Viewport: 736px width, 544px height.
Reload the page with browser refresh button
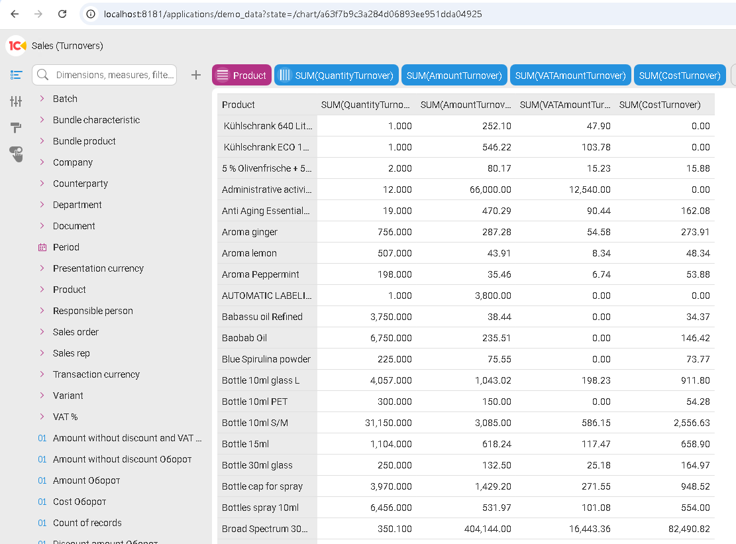pos(62,14)
